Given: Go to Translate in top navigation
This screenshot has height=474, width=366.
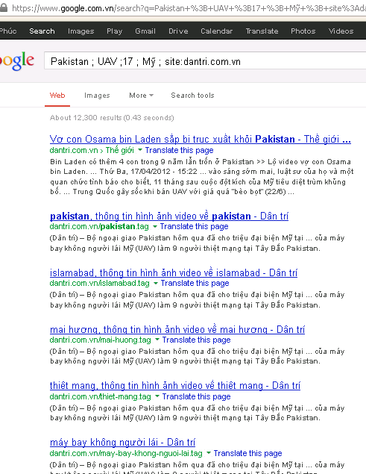Looking at the screenshot, I should click(x=262, y=31).
